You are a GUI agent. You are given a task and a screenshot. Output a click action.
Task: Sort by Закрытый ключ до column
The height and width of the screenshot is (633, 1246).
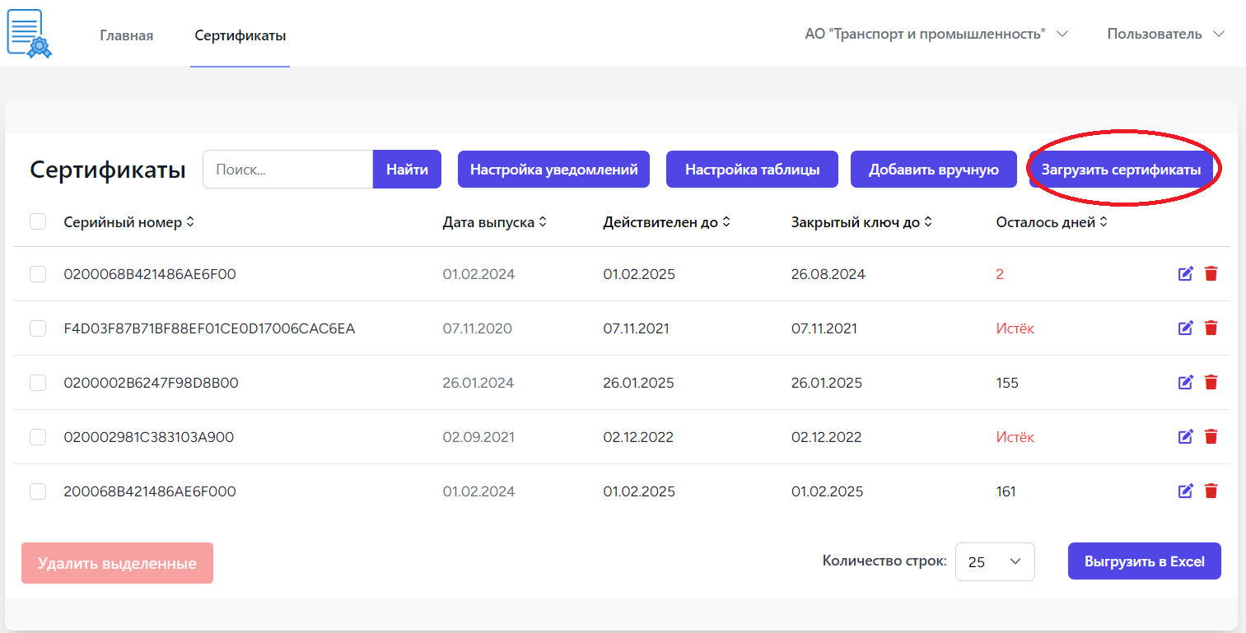(861, 222)
